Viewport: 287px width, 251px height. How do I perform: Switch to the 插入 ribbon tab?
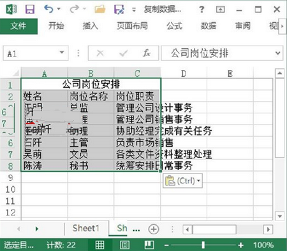click(x=91, y=26)
